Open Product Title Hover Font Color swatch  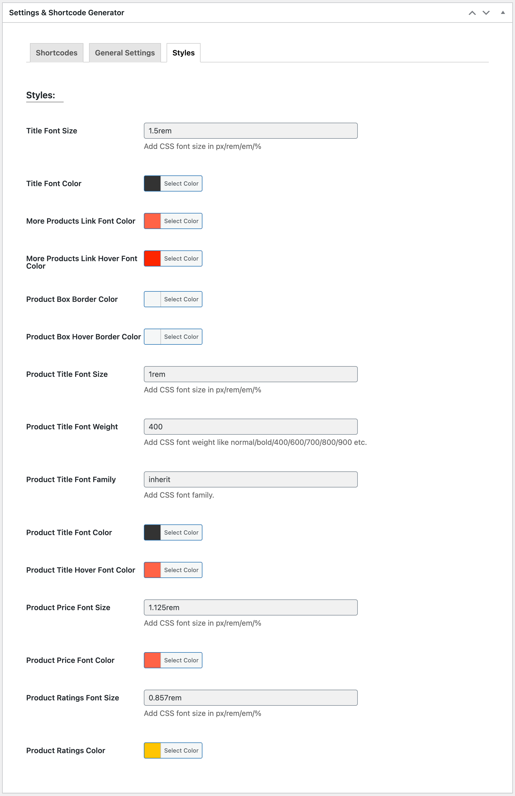point(152,570)
